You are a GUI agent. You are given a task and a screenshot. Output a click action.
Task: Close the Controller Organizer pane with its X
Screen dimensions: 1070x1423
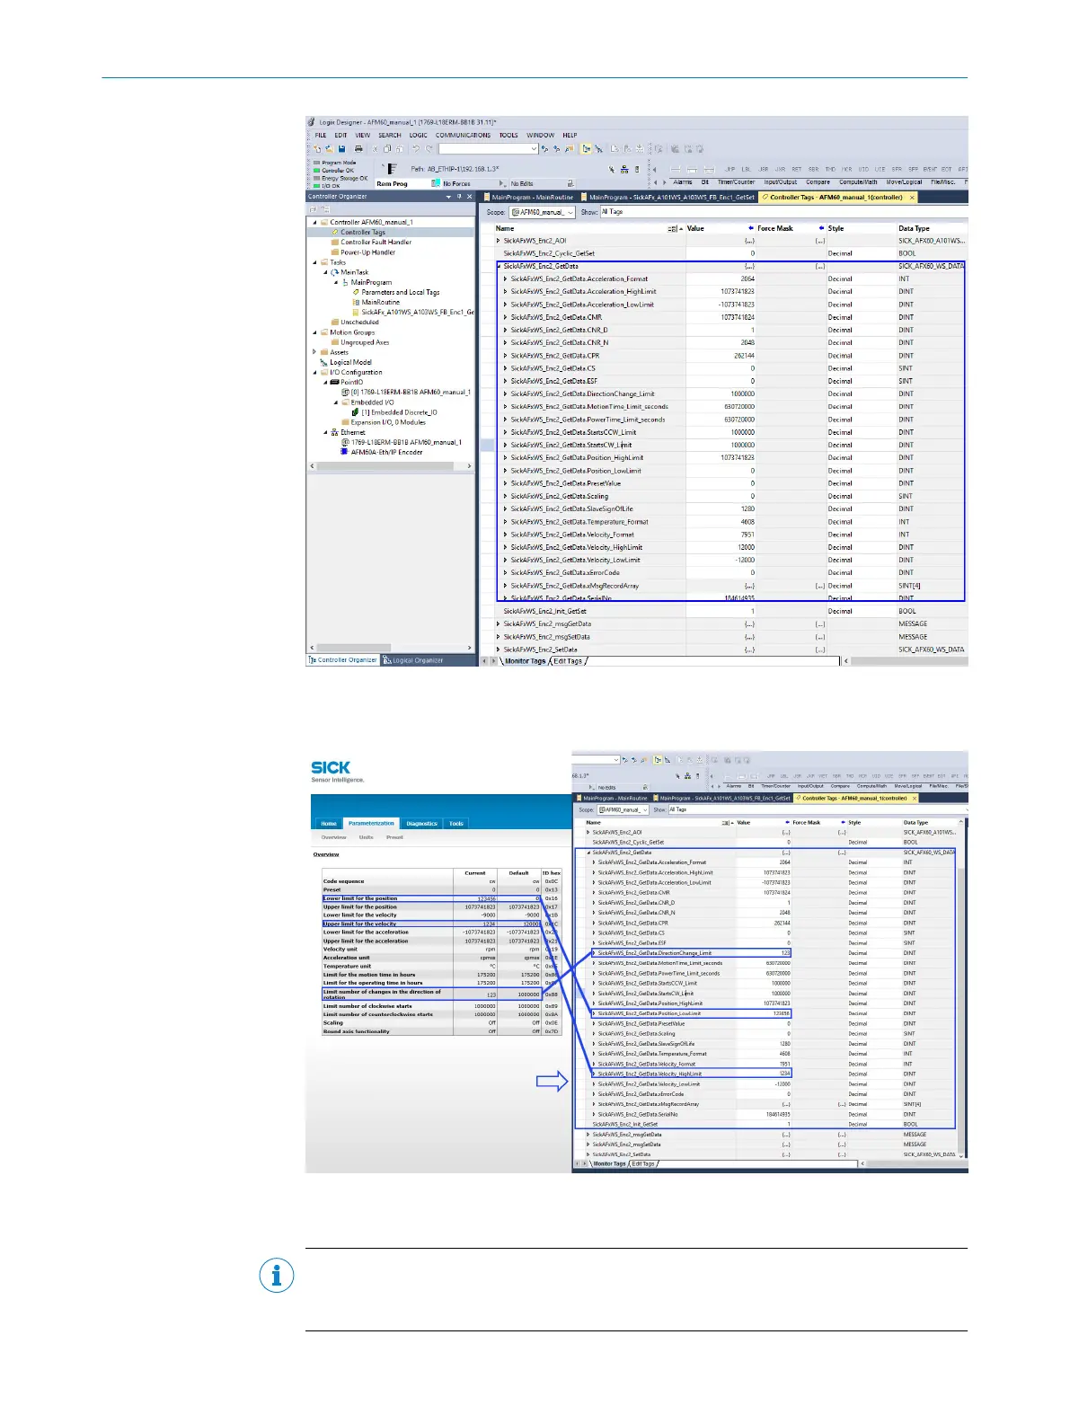[x=469, y=197]
